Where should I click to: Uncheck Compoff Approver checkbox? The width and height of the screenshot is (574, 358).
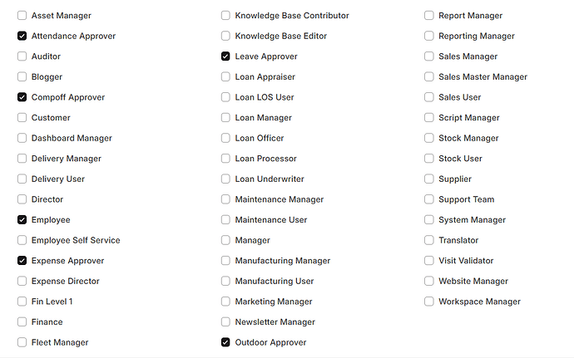[22, 97]
